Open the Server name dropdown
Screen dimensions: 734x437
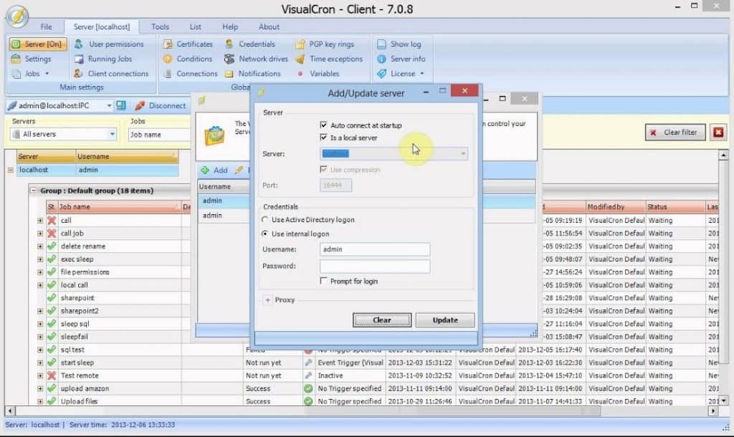click(x=463, y=153)
